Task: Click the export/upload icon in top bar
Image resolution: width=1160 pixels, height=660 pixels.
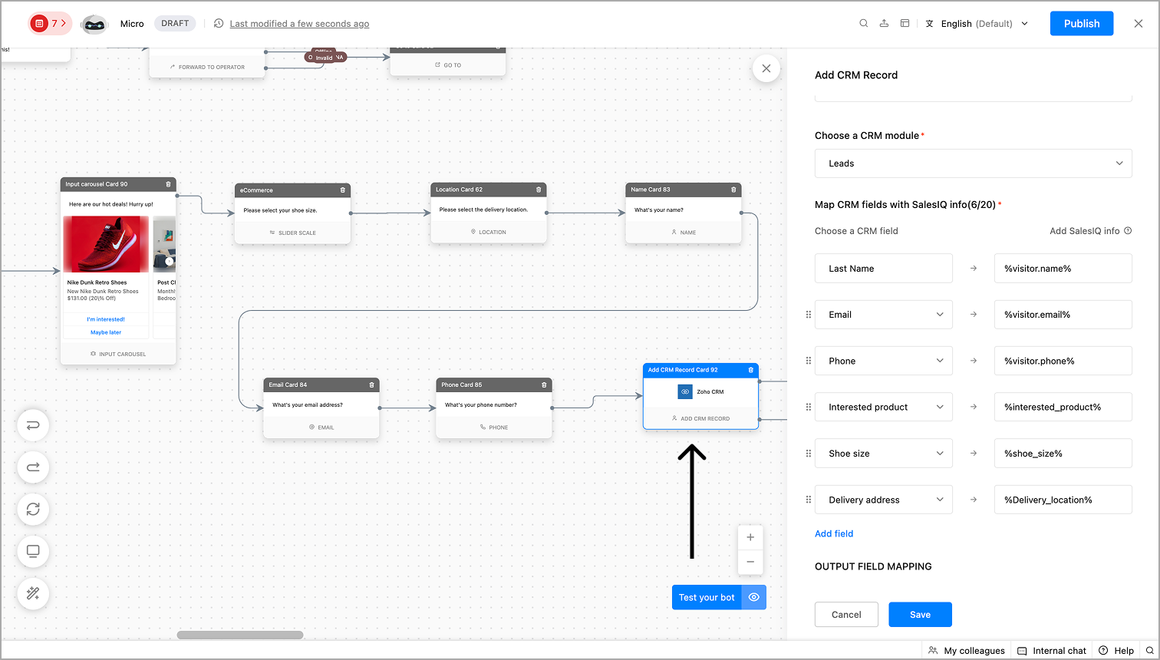Action: pos(885,24)
